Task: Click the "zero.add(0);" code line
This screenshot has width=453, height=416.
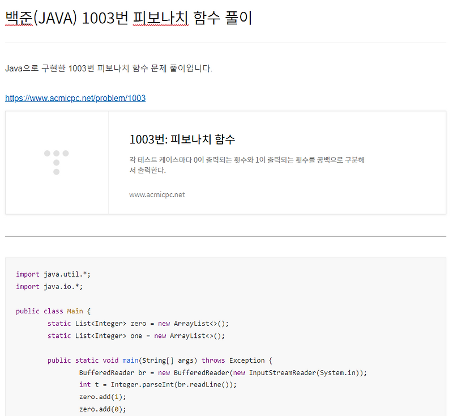Action: (102, 409)
